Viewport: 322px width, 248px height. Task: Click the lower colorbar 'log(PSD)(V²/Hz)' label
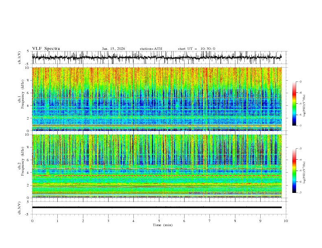(x=305, y=173)
